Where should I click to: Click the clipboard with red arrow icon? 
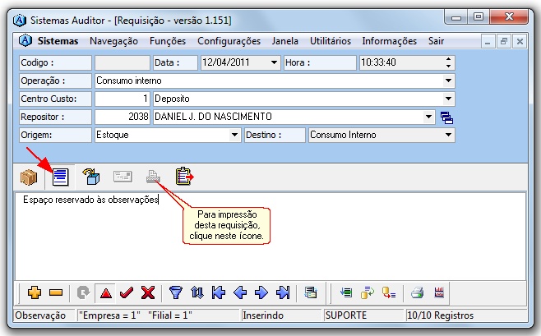tap(184, 177)
